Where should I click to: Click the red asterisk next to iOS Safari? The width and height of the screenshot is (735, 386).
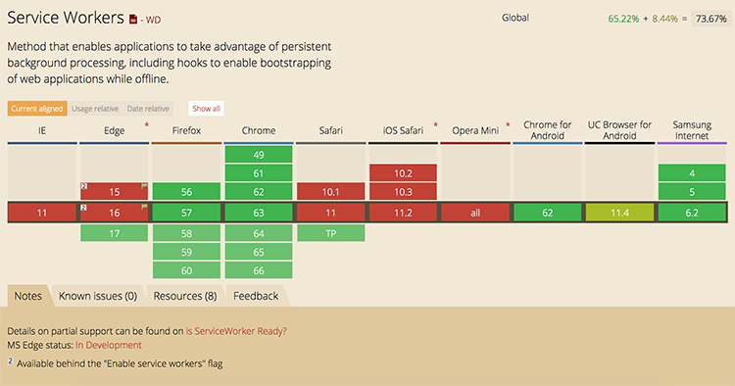[435, 124]
